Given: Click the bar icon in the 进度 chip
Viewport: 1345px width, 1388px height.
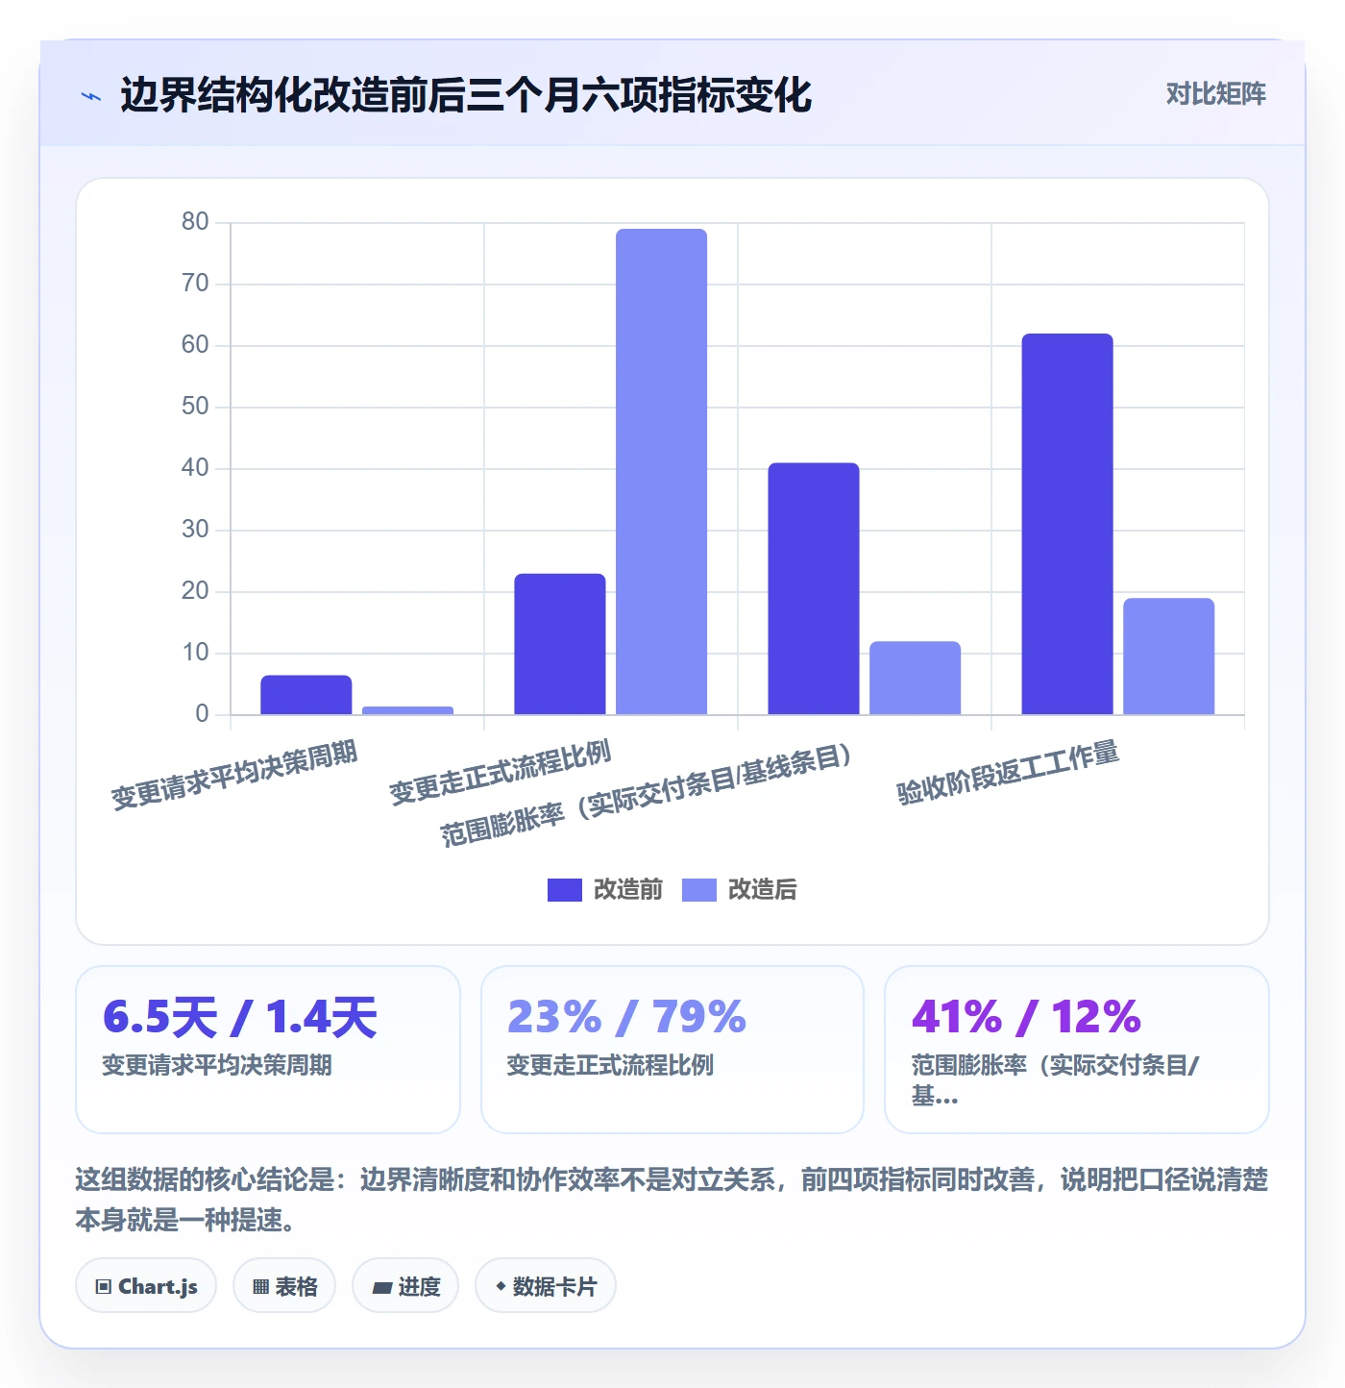Looking at the screenshot, I should (x=382, y=1287).
